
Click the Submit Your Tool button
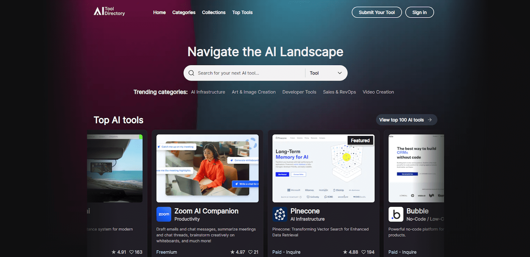tap(377, 12)
